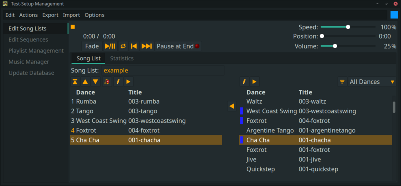This screenshot has width=401, height=186.
Task: Open the Import menu
Action: pos(71,15)
